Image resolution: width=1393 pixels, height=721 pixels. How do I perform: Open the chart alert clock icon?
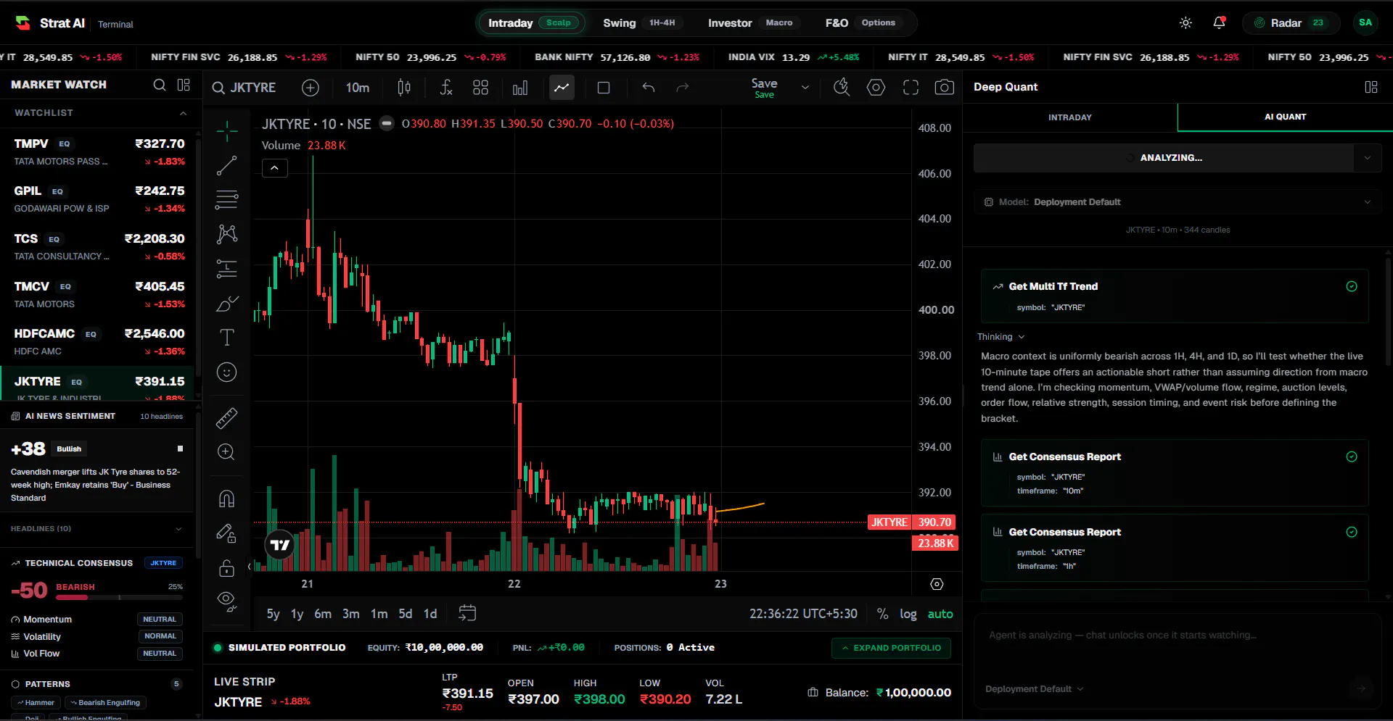842,88
